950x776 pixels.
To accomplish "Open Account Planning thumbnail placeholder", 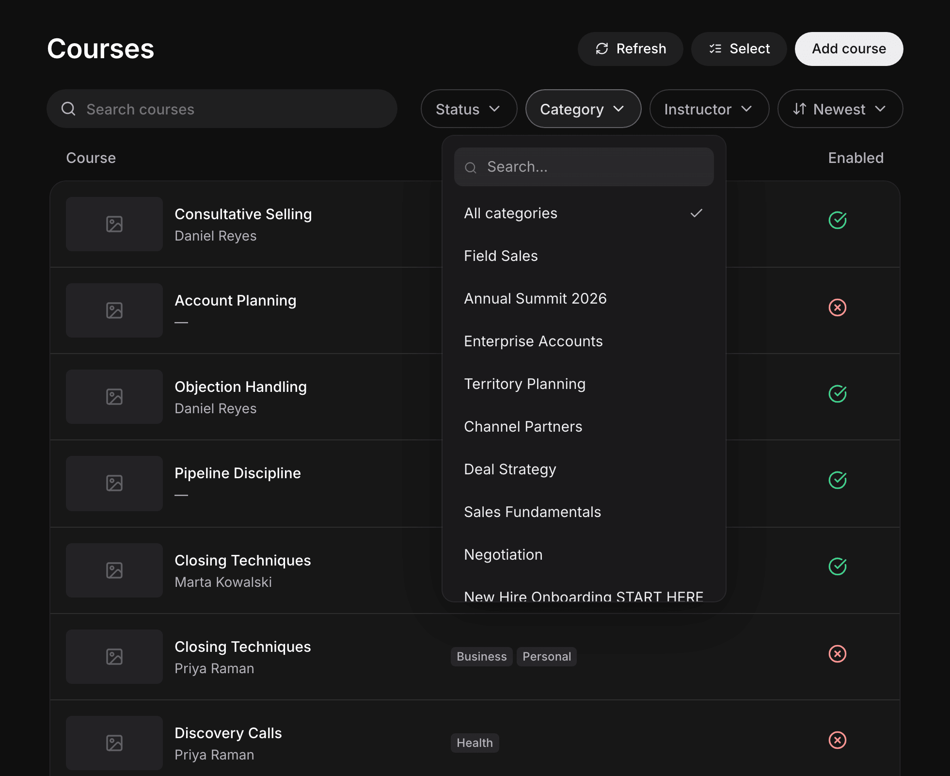I will point(114,310).
